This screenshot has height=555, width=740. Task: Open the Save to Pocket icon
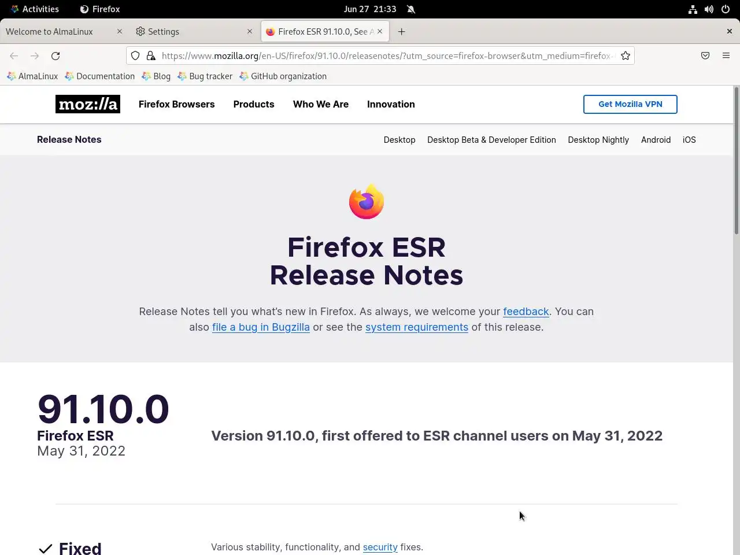pyautogui.click(x=705, y=55)
